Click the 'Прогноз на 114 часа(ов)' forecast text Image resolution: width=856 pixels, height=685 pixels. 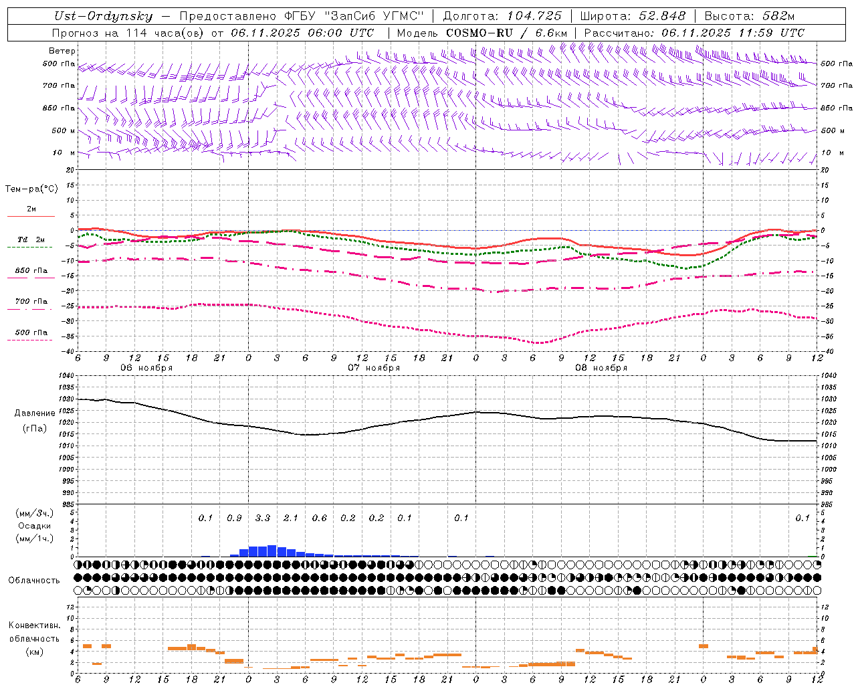[128, 33]
